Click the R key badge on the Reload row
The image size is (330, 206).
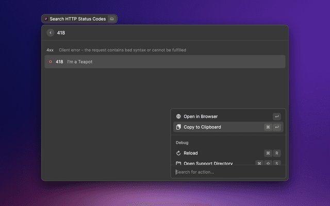click(277, 153)
